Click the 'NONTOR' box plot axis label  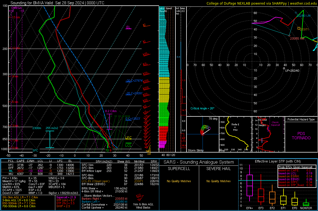(x=306, y=208)
